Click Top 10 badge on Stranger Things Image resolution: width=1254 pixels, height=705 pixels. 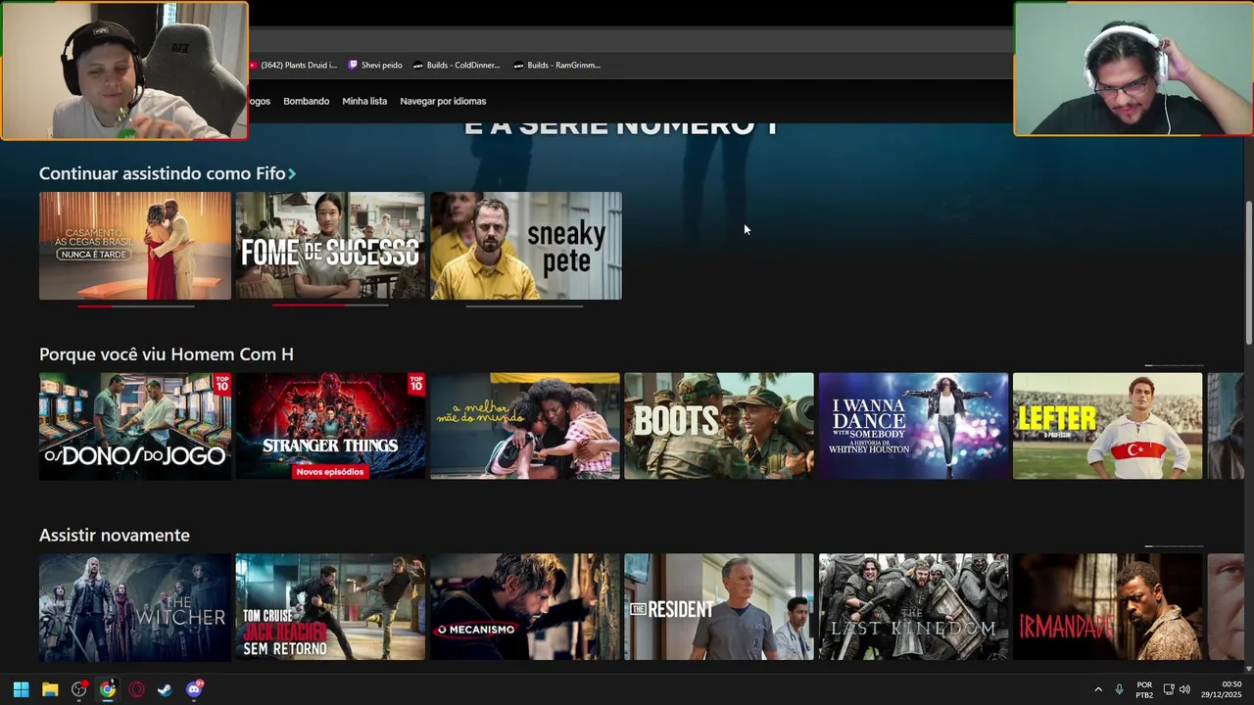[416, 383]
